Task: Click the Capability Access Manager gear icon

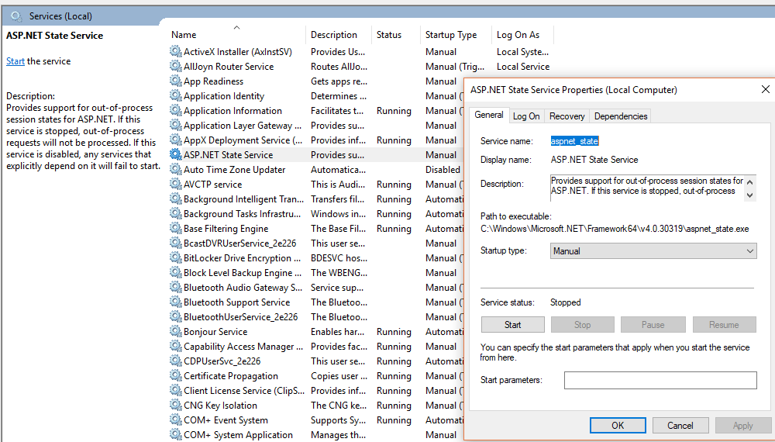Action: tap(175, 346)
